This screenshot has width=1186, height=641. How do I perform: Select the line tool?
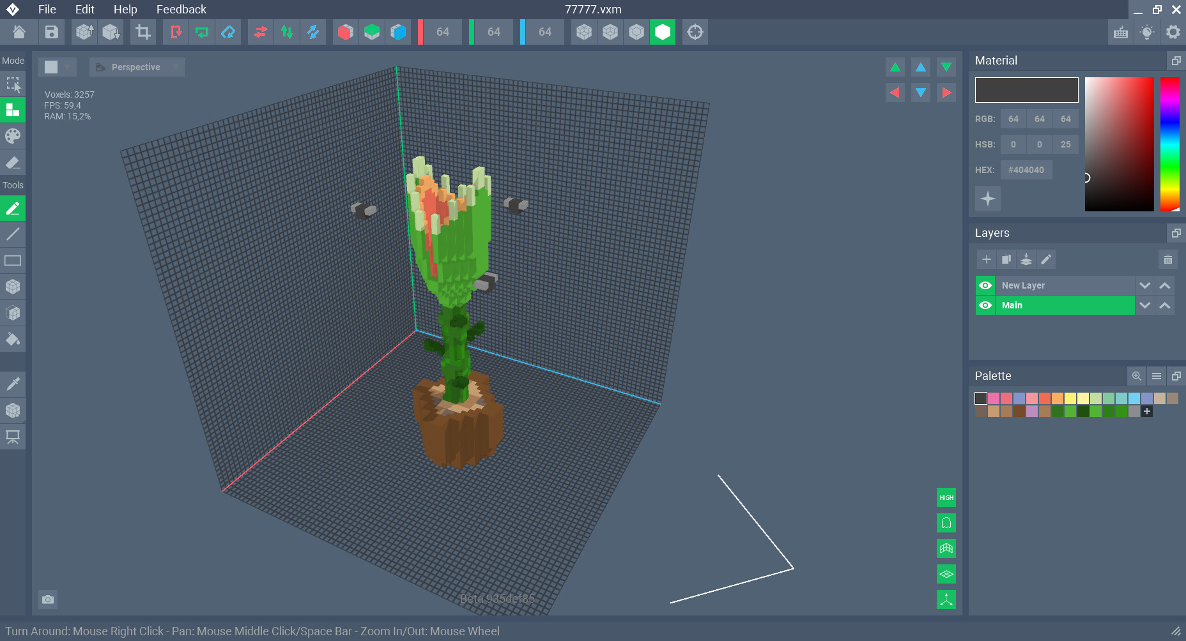13,234
